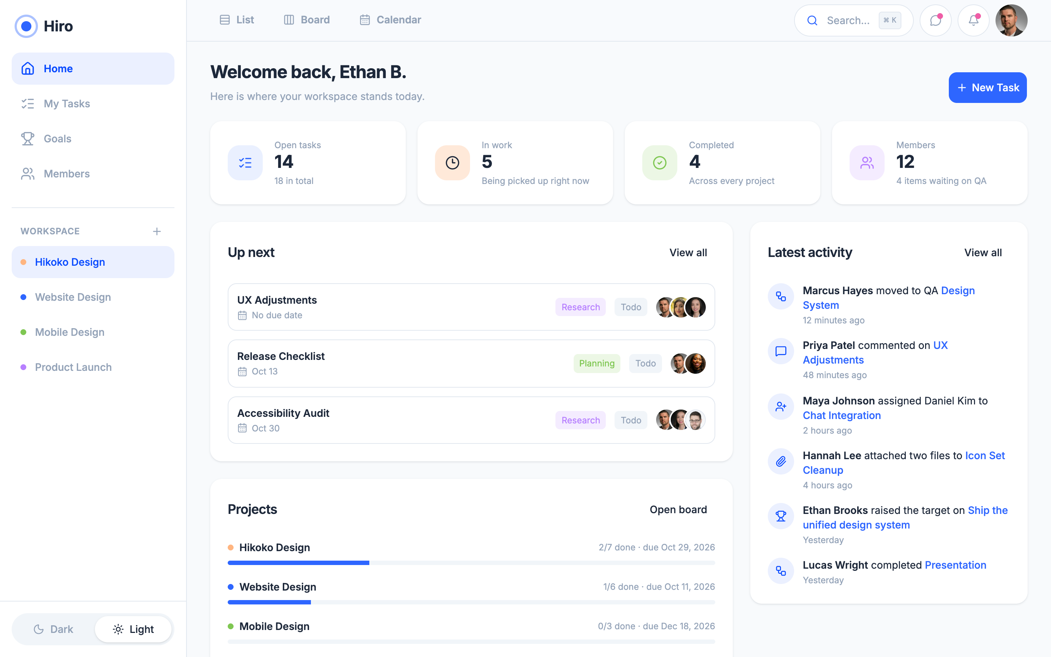Click the Priya Patel comment icon
The width and height of the screenshot is (1051, 657).
[781, 351]
